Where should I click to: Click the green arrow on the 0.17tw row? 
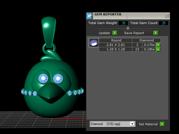pyautogui.click(x=158, y=45)
